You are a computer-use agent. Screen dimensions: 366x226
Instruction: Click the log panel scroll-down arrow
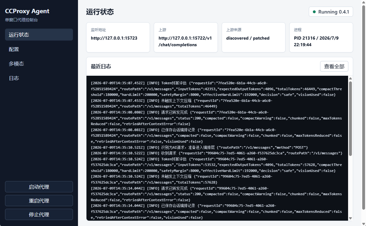(x=350, y=218)
